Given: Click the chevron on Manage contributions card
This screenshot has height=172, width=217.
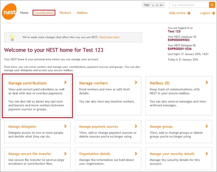Looking at the screenshot, I should (x=65, y=82).
